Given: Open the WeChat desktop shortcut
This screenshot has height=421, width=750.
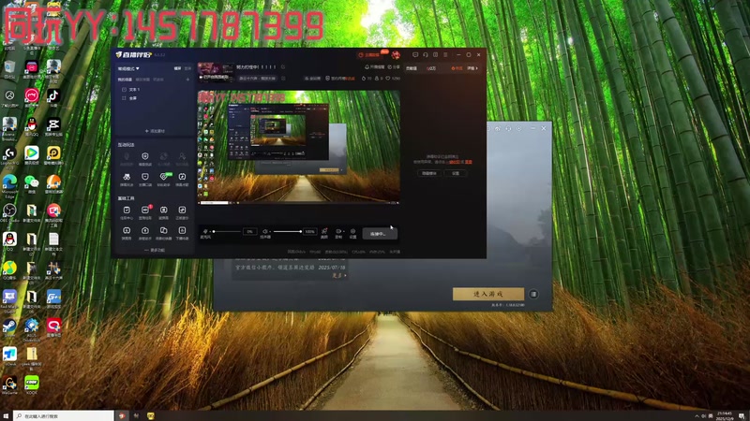Looking at the screenshot, I should [x=32, y=184].
